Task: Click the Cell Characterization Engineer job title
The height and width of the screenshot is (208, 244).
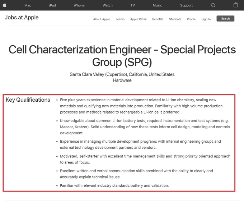Action: pos(122,56)
